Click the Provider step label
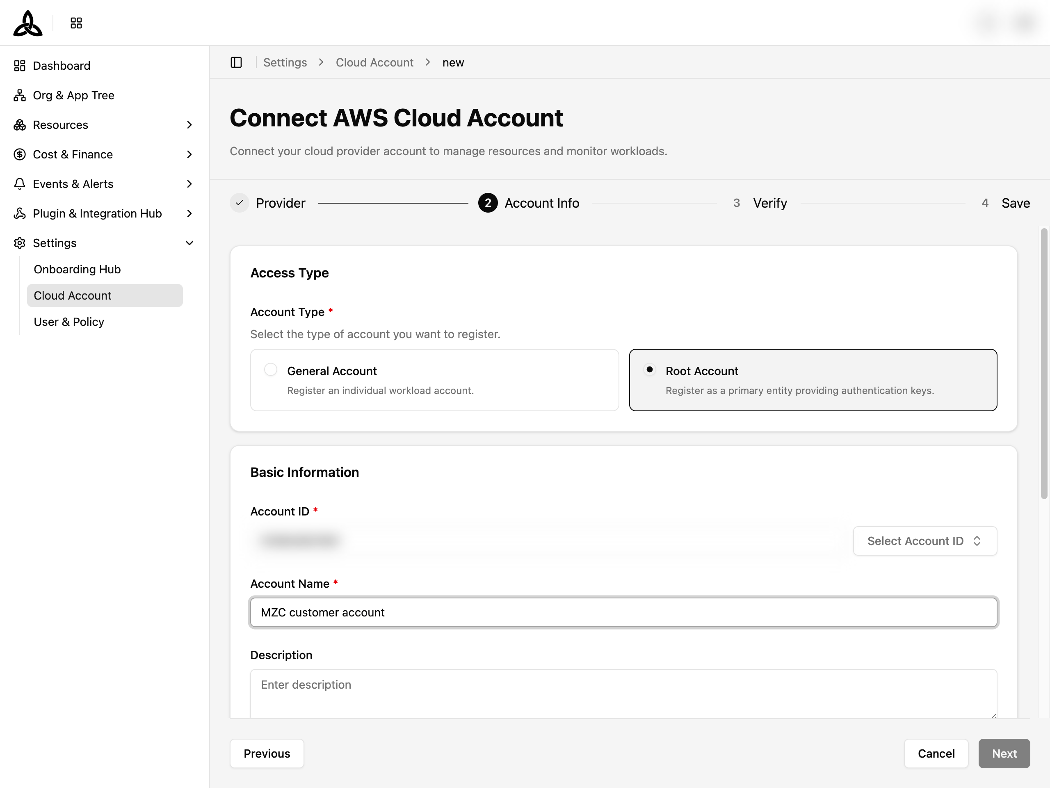 click(281, 203)
